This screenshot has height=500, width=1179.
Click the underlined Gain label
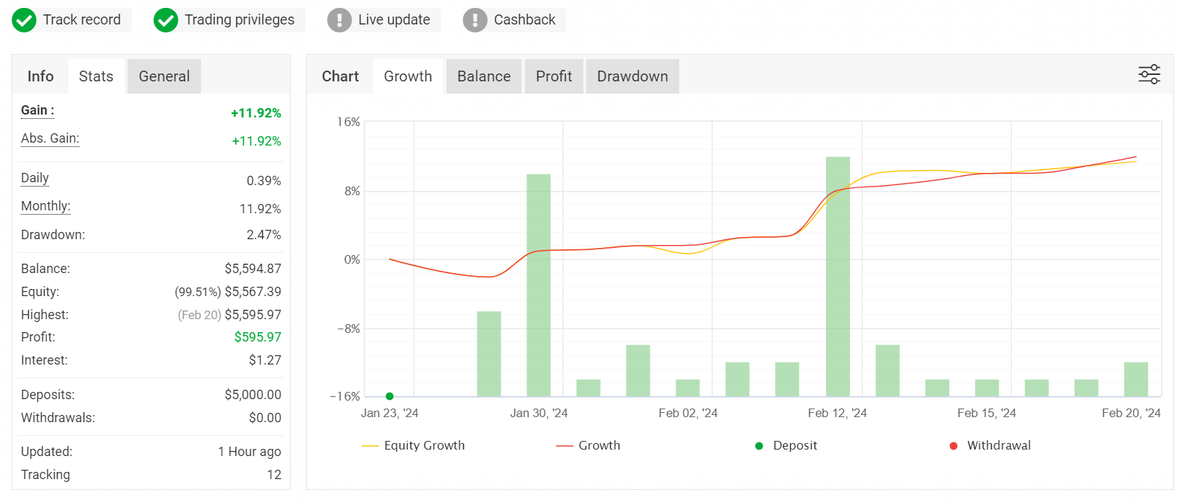pyautogui.click(x=37, y=110)
